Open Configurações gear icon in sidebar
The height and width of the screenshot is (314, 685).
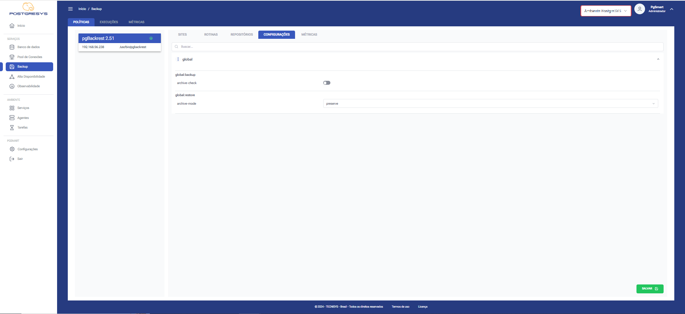click(x=12, y=149)
